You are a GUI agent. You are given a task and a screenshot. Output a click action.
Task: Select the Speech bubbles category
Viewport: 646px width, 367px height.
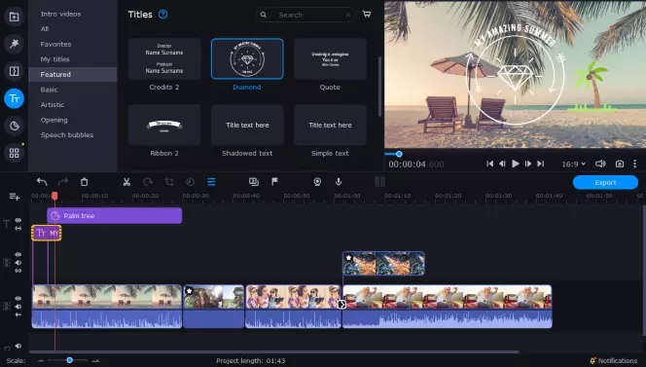[x=67, y=135]
